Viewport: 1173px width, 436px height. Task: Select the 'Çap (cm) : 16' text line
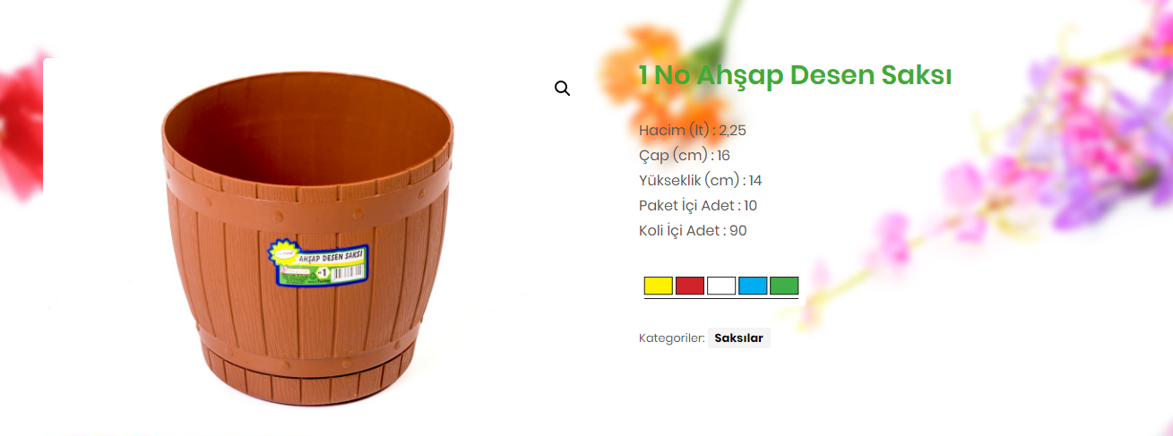(685, 155)
